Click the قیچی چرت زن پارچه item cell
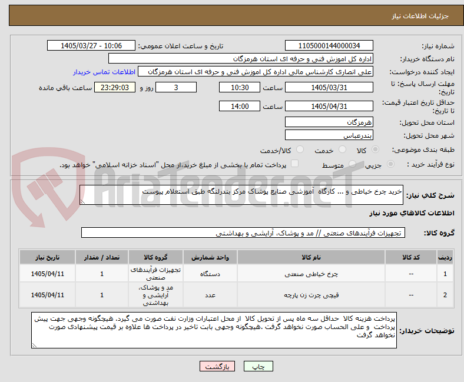Screen dimensions: 464x382 pos(311,295)
